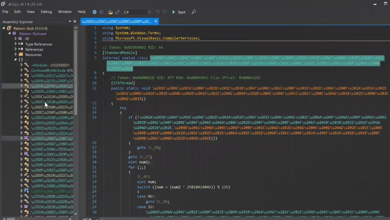Open Assembly Explorer panel options arrow

click(70, 22)
